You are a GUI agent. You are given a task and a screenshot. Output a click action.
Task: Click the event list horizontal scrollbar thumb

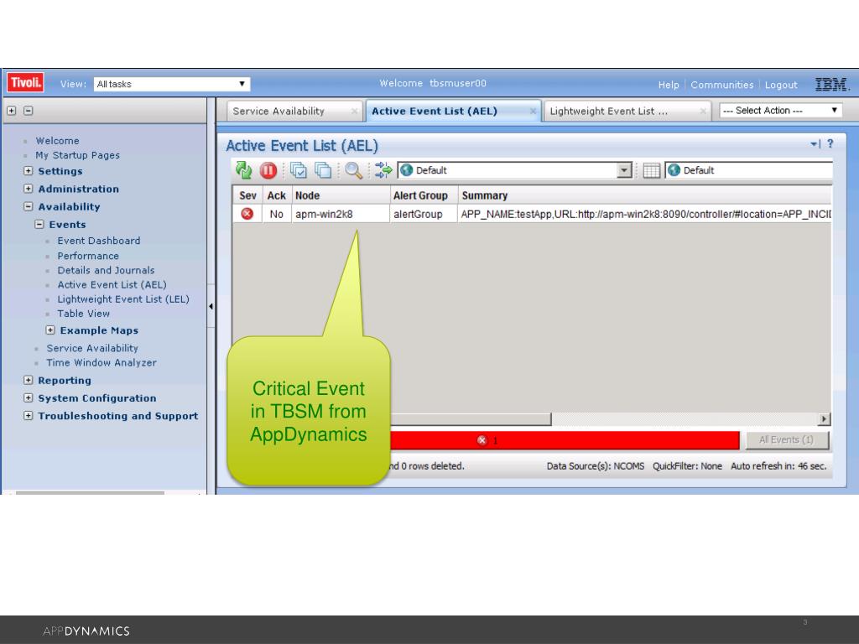[x=471, y=419]
